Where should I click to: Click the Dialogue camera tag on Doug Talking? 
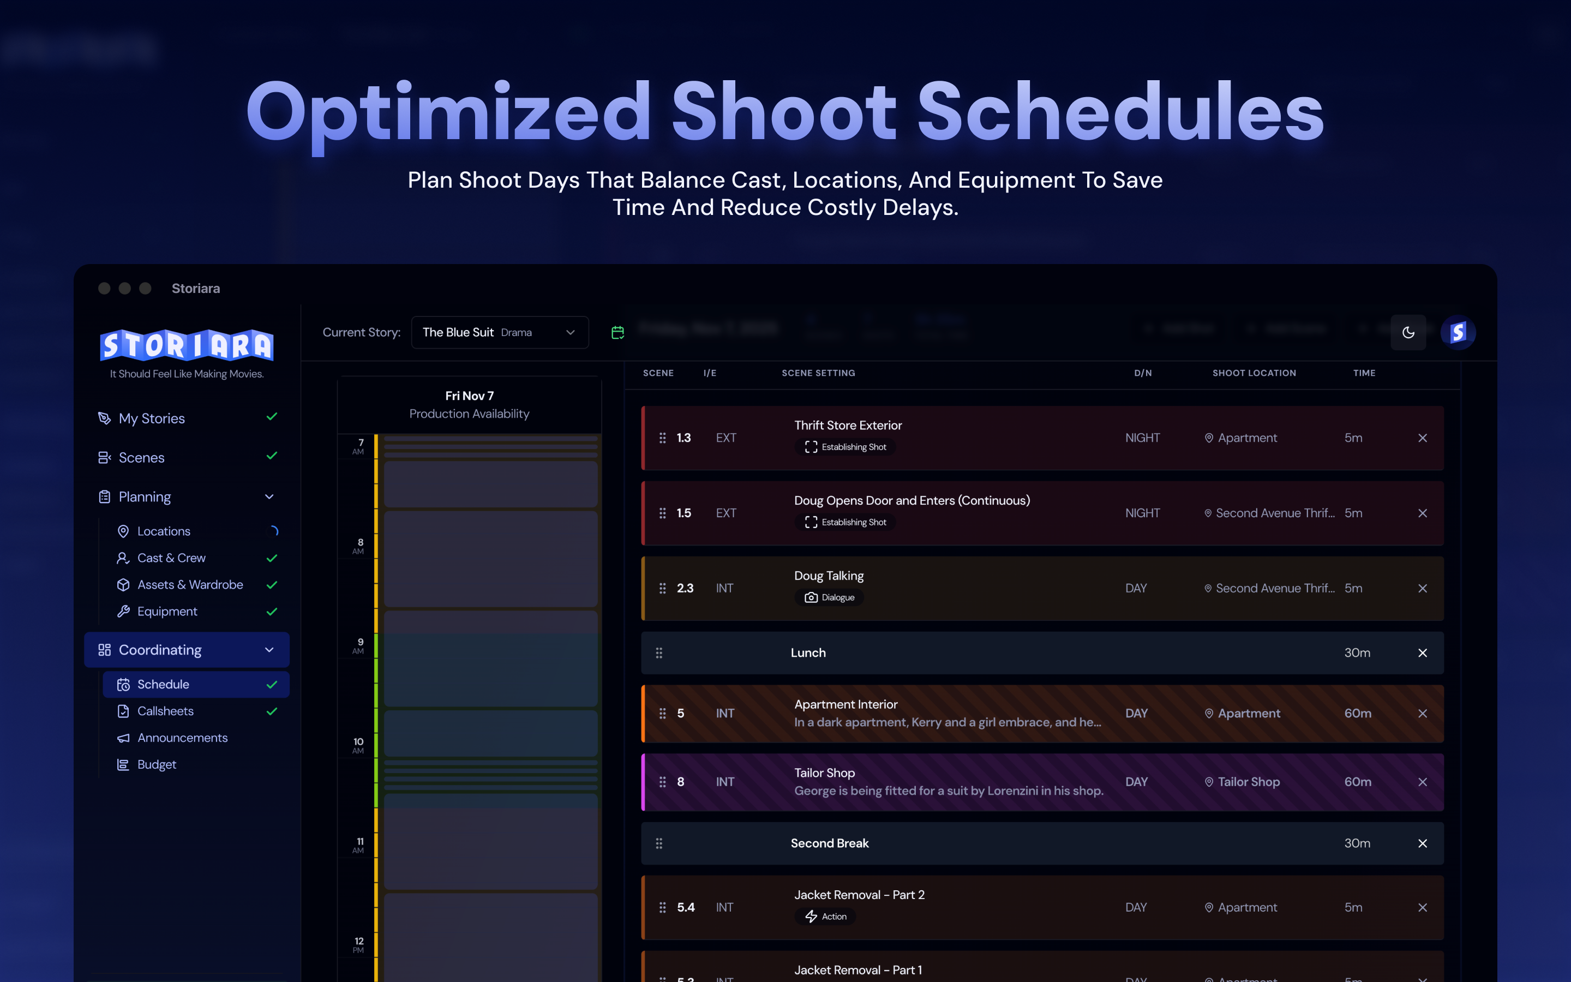coord(829,597)
